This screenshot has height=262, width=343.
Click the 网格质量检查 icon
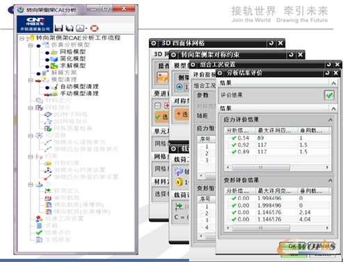[48, 129]
